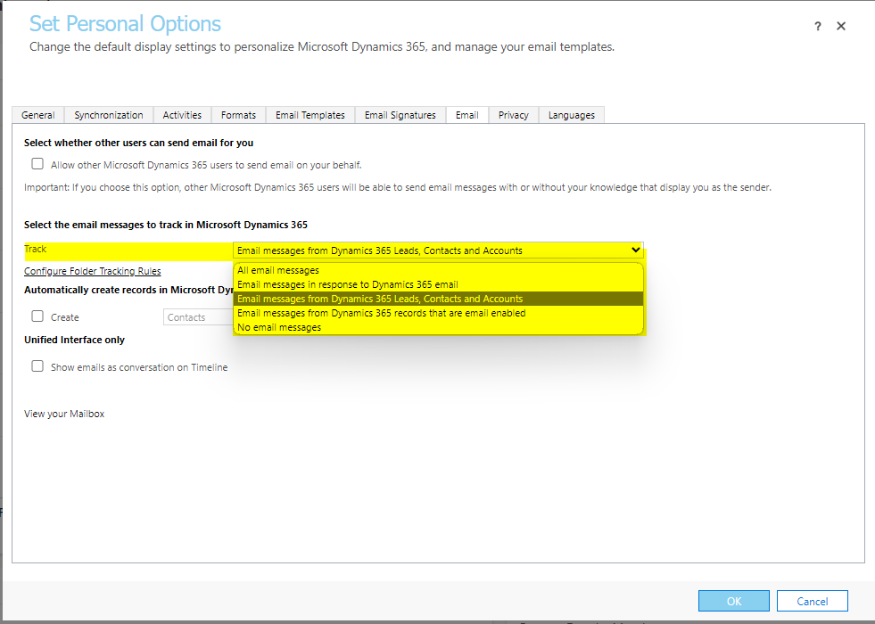This screenshot has width=875, height=624.
Task: Confirm settings with the OK button
Action: pos(734,601)
